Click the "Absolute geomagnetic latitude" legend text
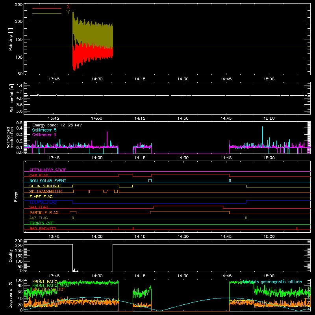Screen dimensions: 315x315 click(272, 282)
